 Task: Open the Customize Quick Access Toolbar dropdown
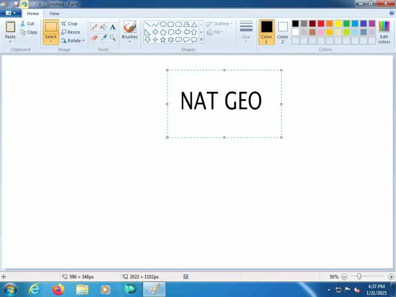click(40, 5)
